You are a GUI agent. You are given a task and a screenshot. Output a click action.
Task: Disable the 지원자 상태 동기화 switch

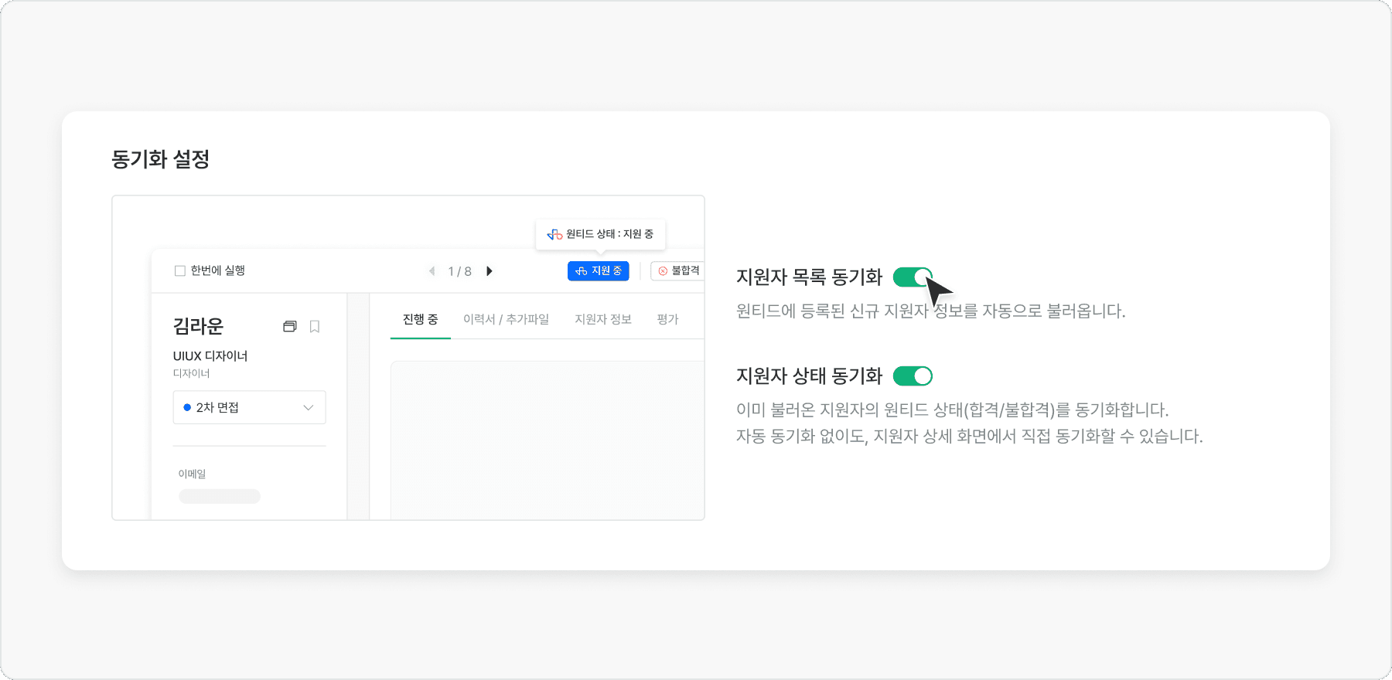point(913,376)
